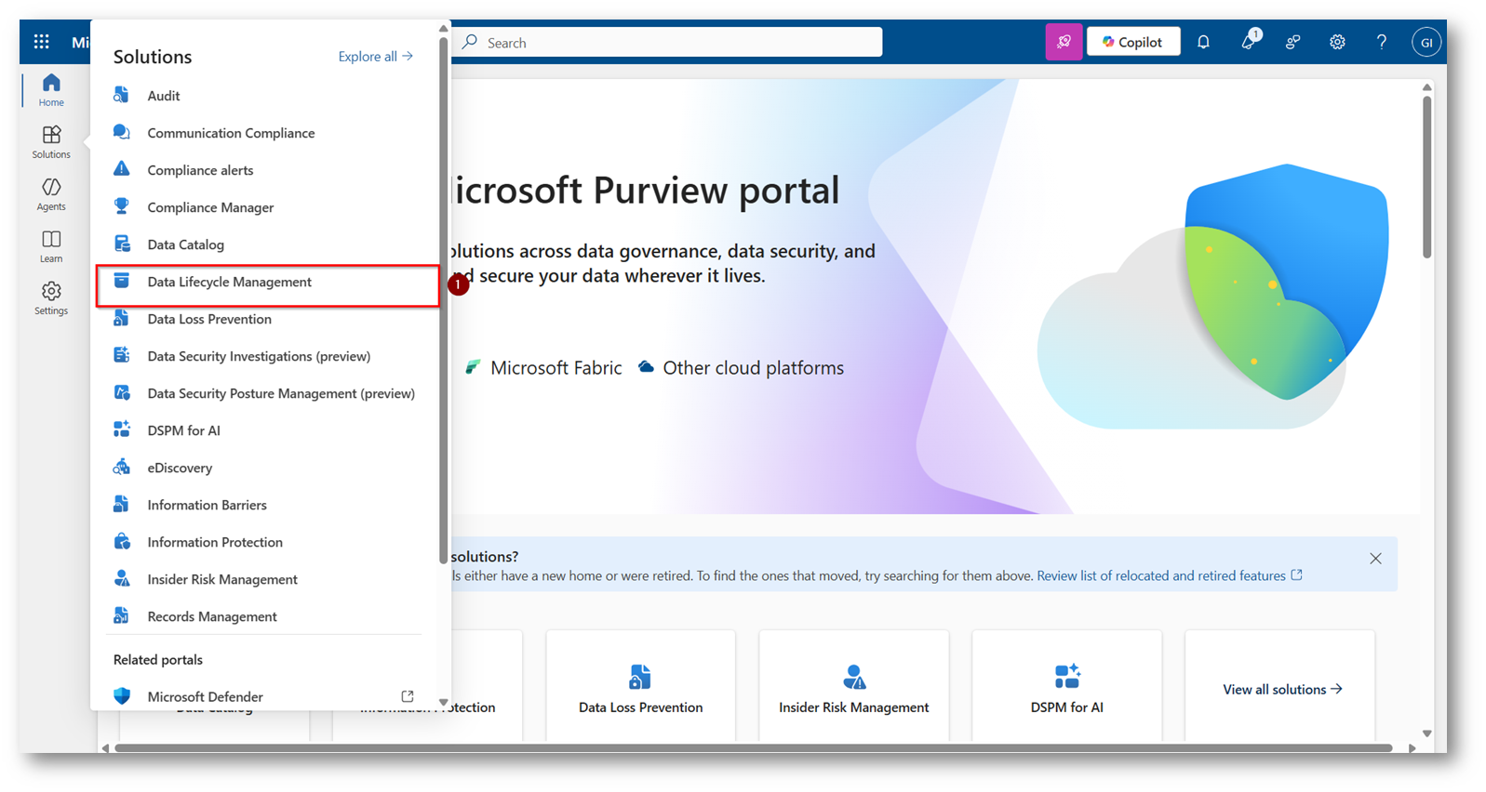Open Solutions in the left rail
Viewport: 1486px width, 792px height.
point(51,142)
